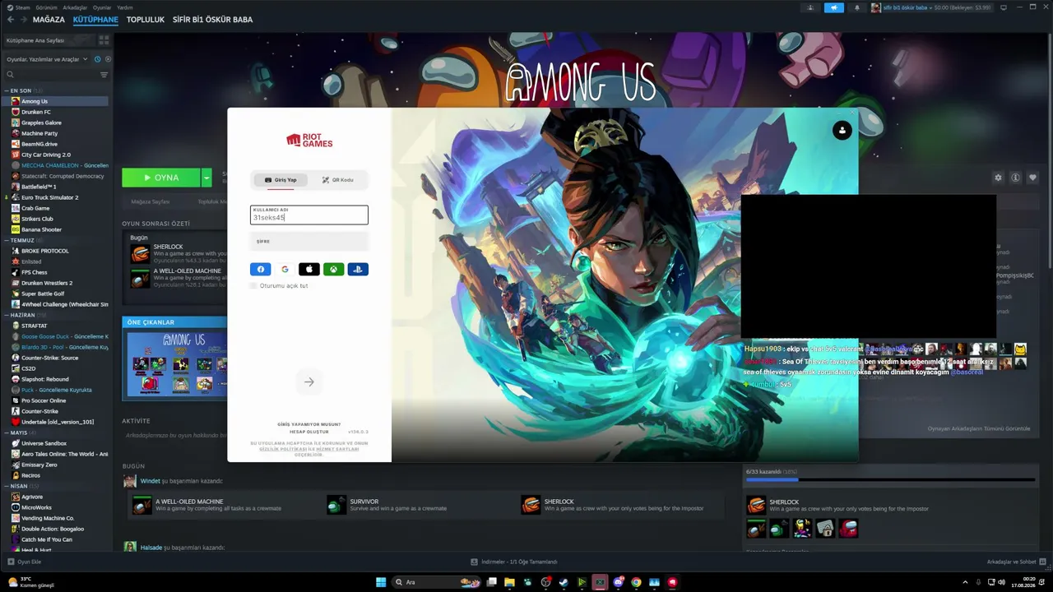Open the Steam announcements megaphone button
This screenshot has height=592, width=1053.
click(x=834, y=7)
